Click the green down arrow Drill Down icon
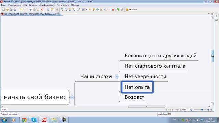This screenshot has width=219, height=123. (x=118, y=10)
